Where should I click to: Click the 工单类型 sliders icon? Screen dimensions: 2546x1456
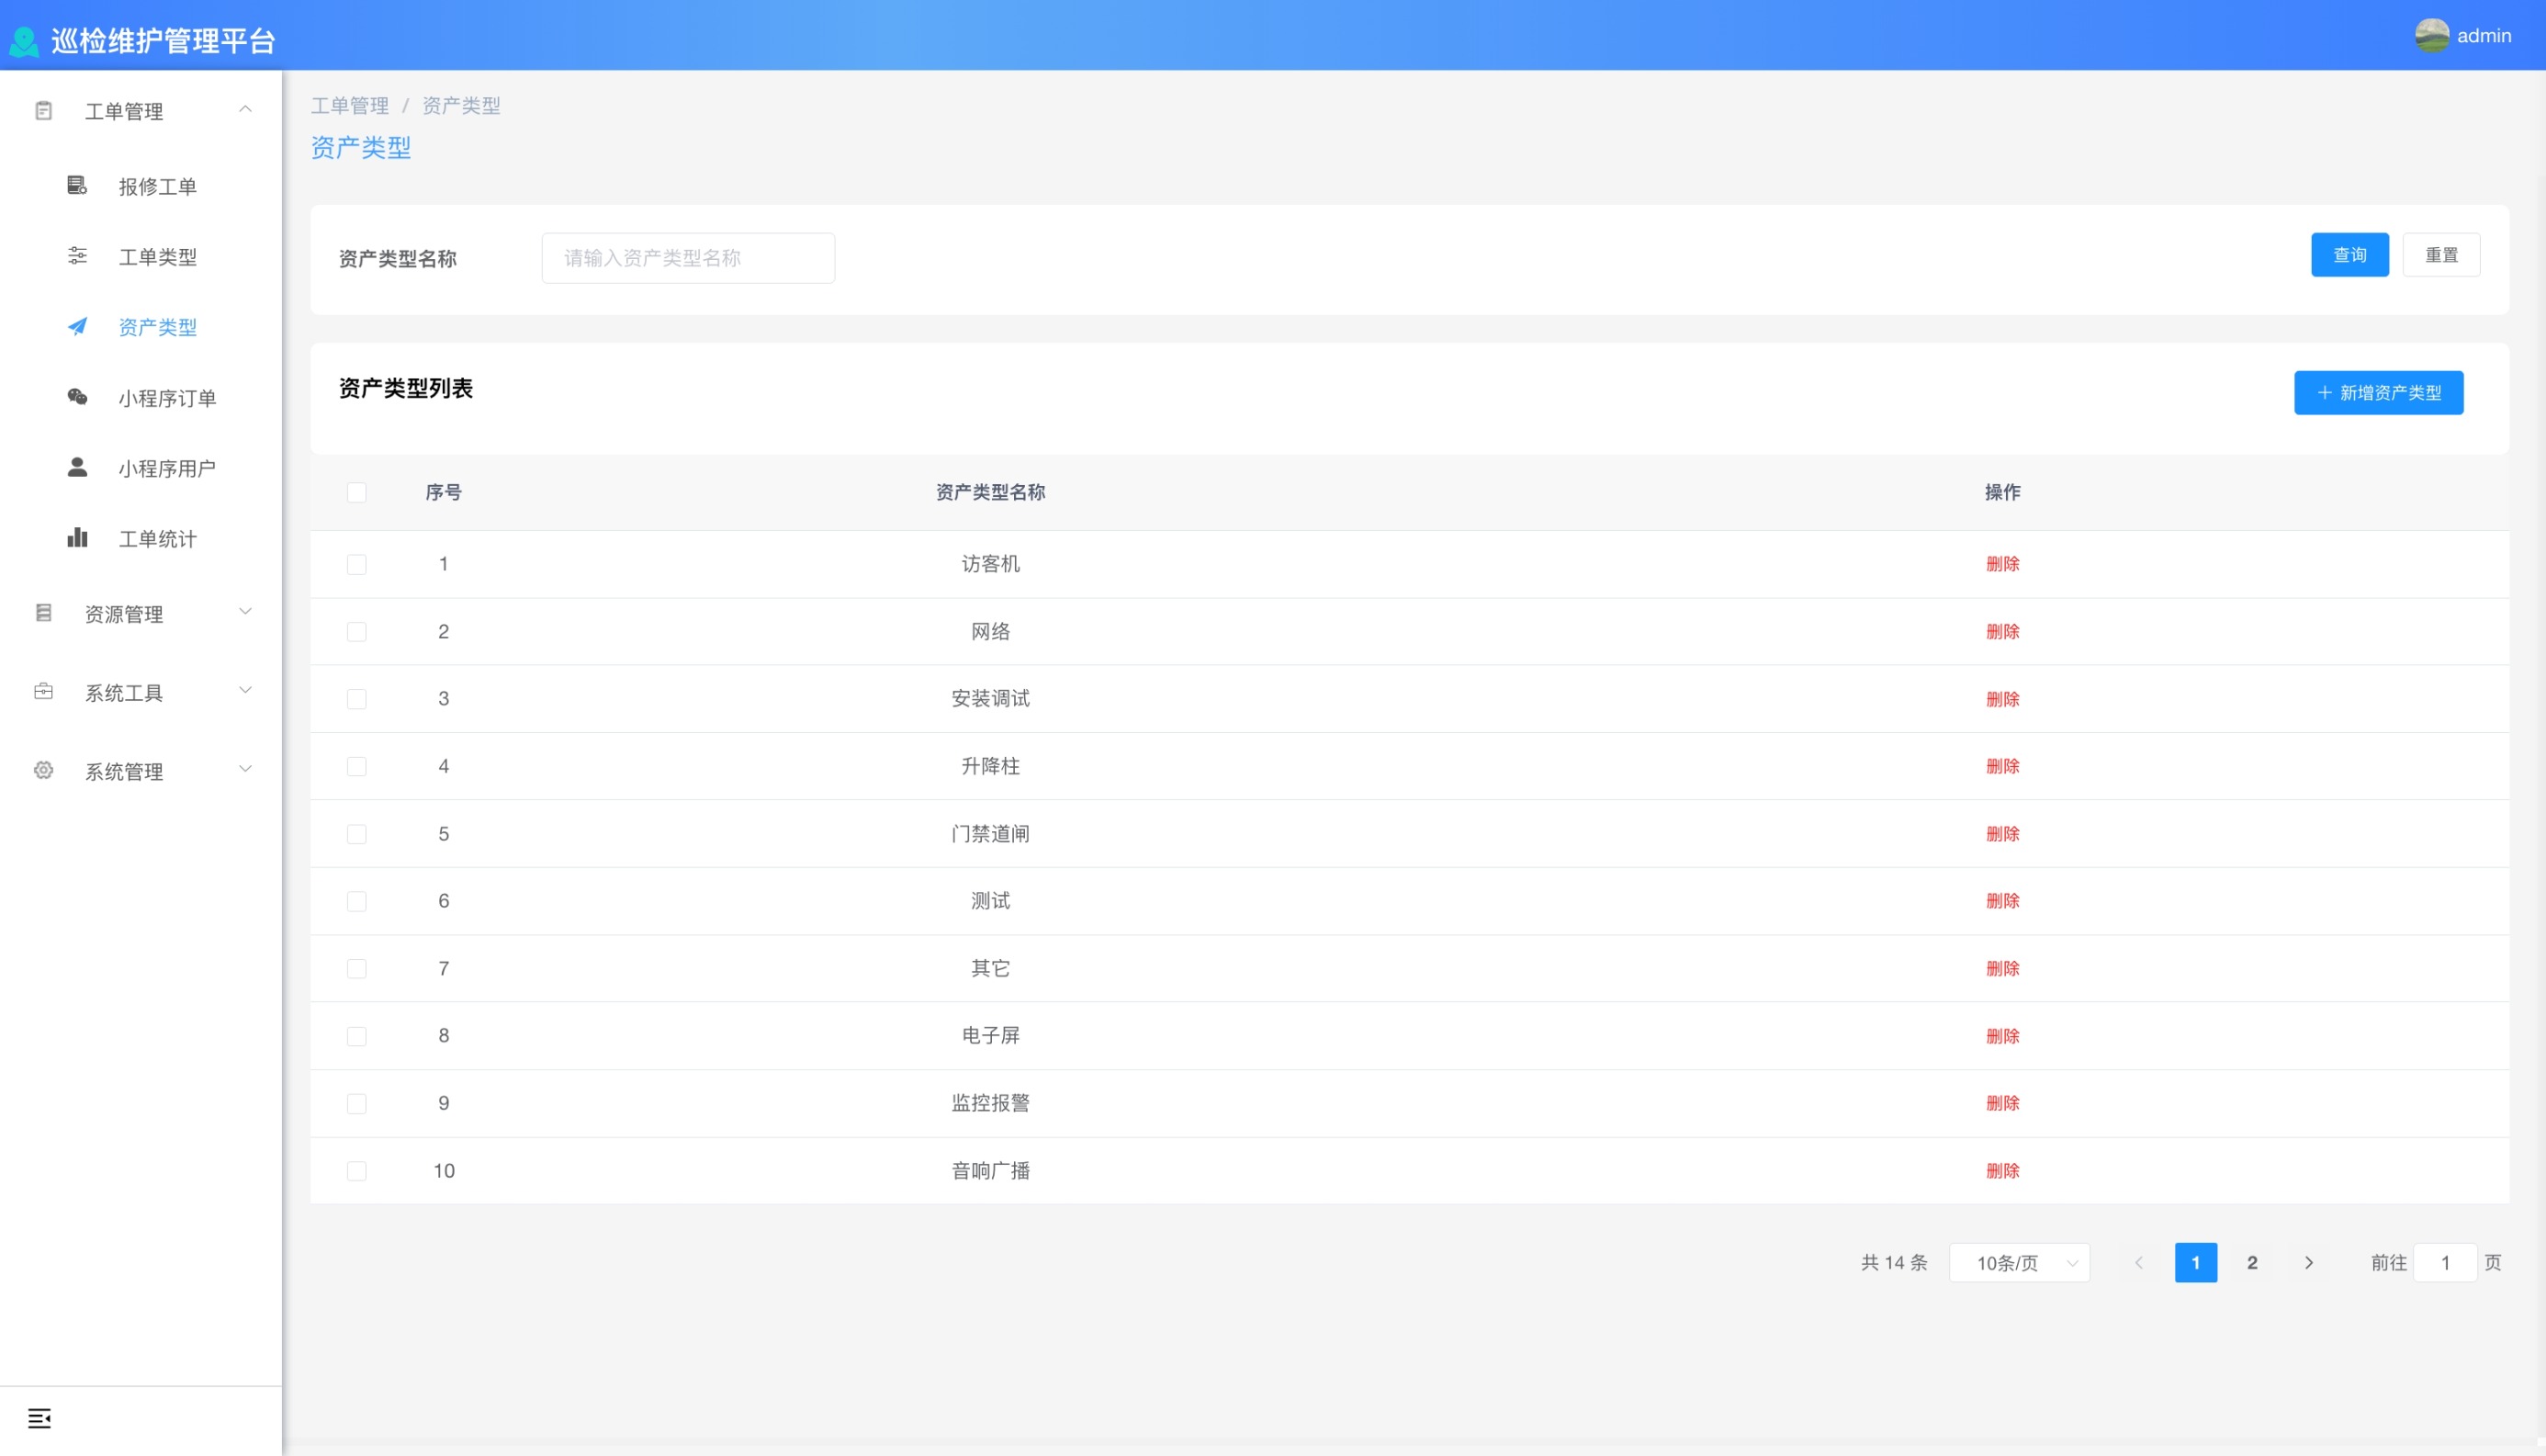tap(77, 256)
